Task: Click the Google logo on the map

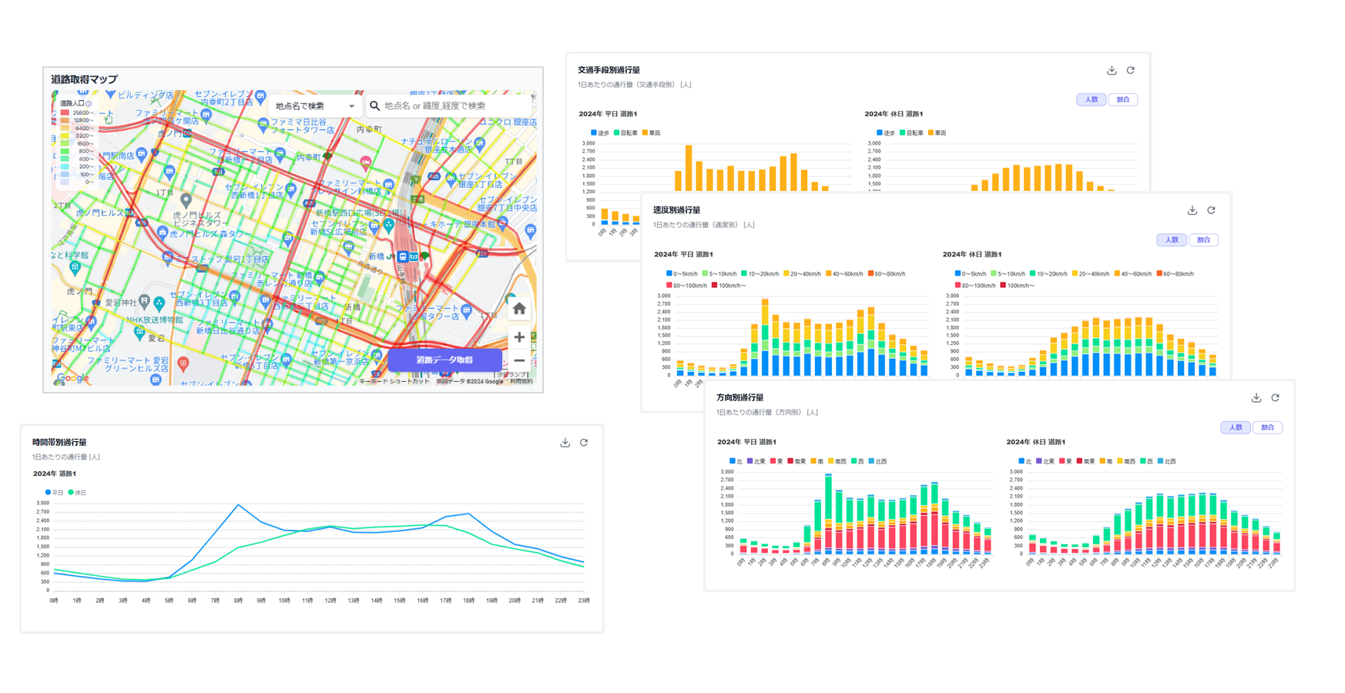Action: pyautogui.click(x=73, y=378)
